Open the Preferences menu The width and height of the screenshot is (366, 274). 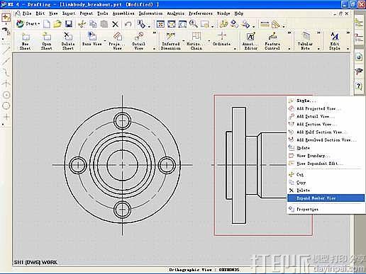201,13
